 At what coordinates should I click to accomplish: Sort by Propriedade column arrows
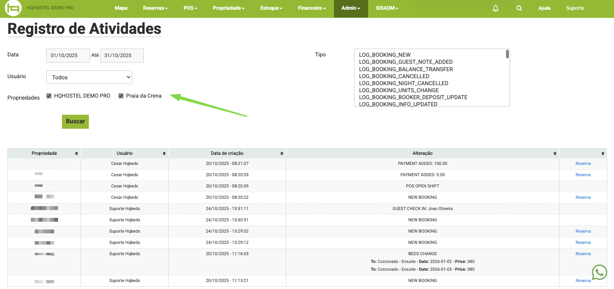(76, 153)
